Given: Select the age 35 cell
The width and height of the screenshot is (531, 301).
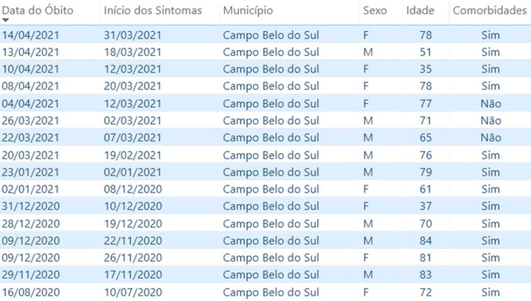Looking at the screenshot, I should [425, 69].
